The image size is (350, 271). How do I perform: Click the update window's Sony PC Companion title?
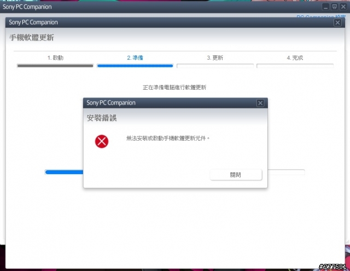33,22
